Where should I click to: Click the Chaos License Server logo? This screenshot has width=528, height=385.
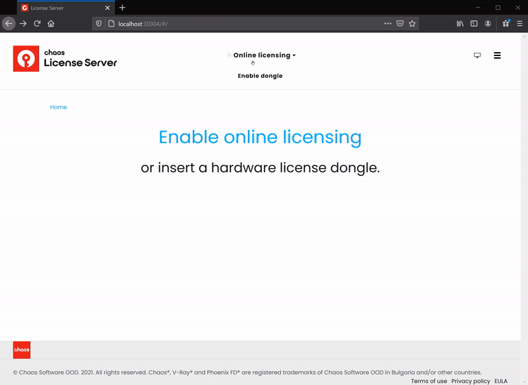(65, 59)
